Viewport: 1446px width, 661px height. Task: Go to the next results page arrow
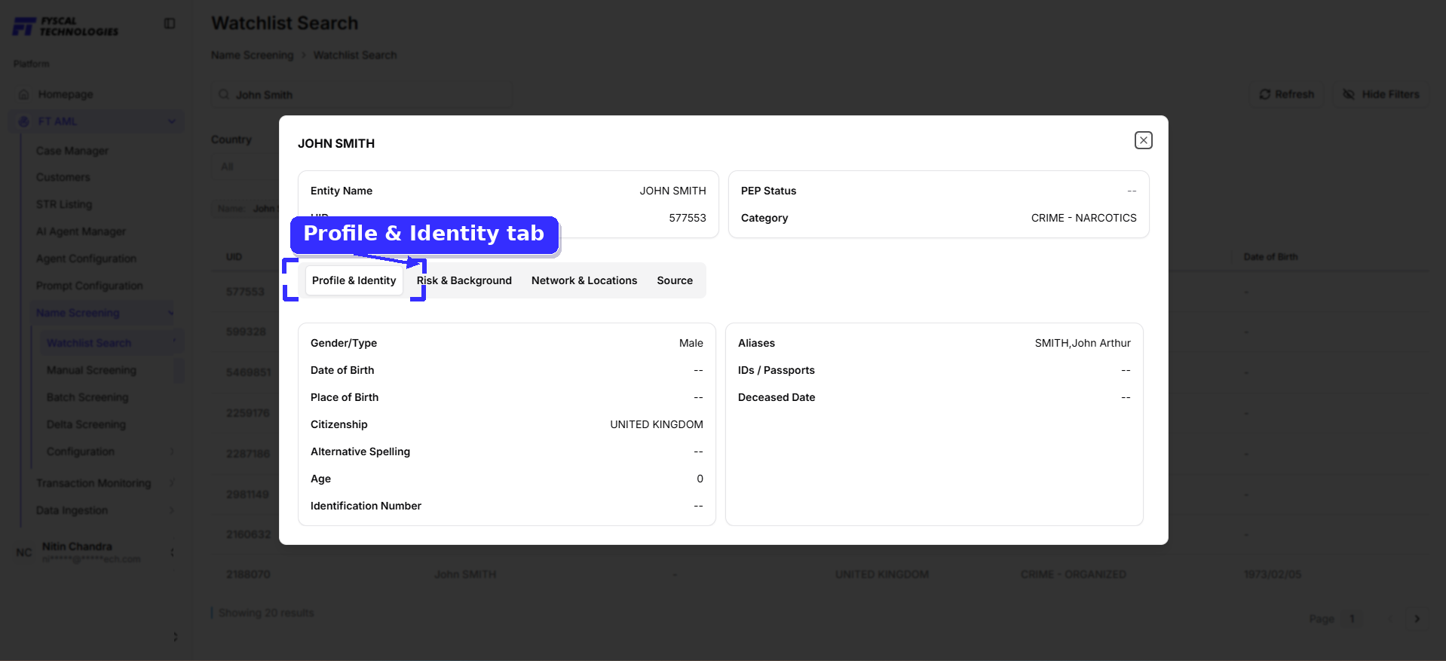[1417, 619]
